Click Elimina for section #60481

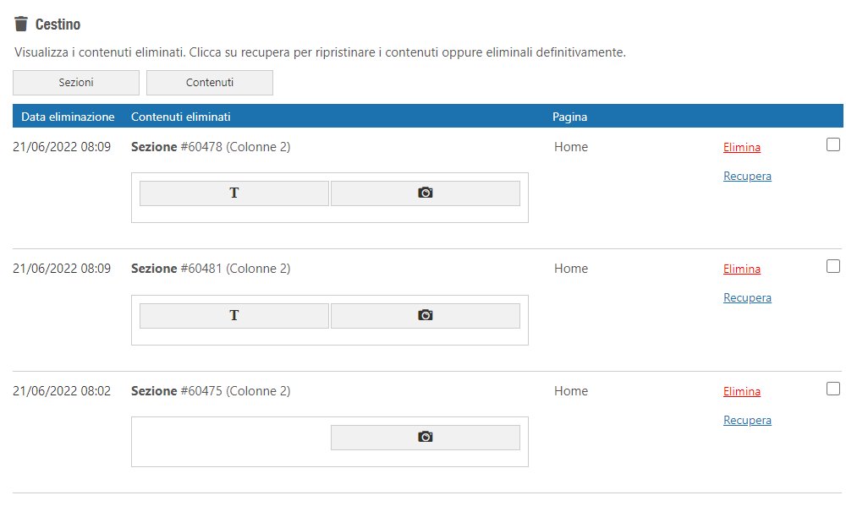(x=742, y=269)
